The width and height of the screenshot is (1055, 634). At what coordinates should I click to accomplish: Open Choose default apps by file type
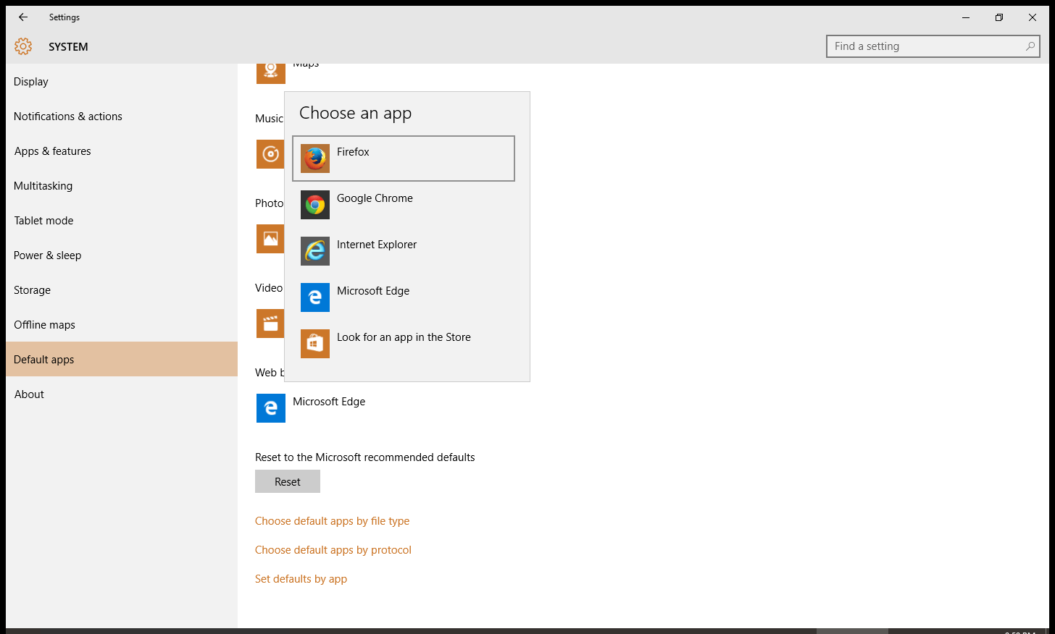333,521
